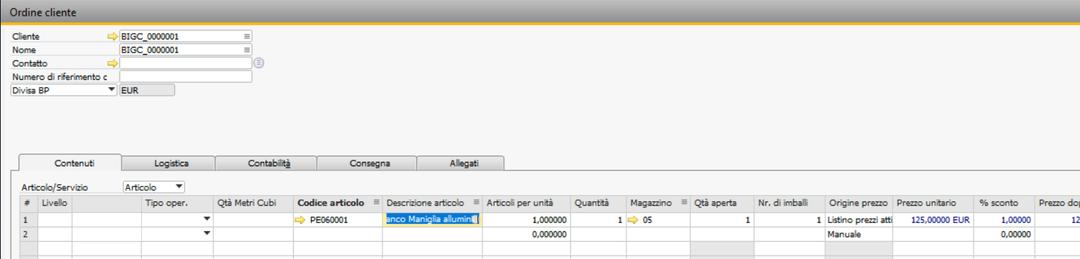
Task: Select the Livello column header
Action: point(55,203)
